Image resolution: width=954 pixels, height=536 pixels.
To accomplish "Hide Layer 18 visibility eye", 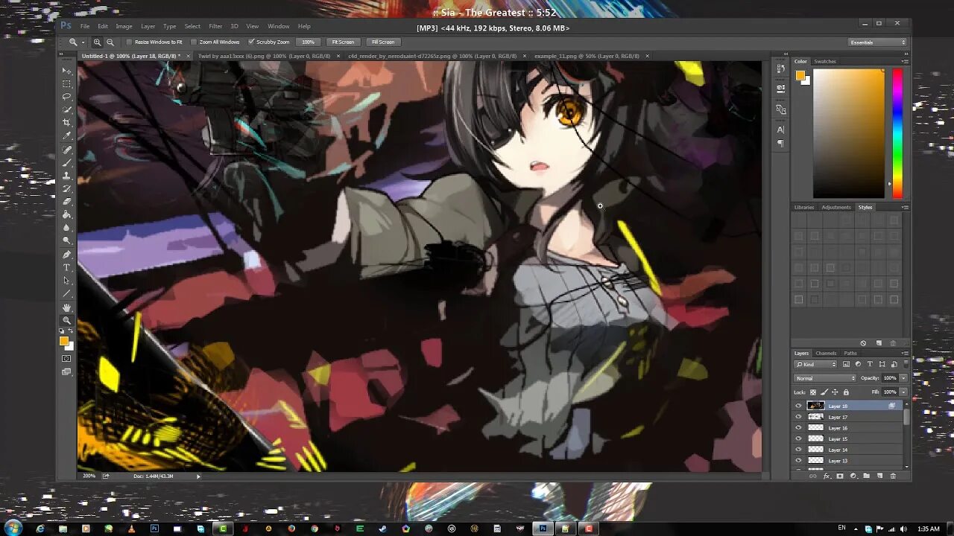I will (798, 406).
